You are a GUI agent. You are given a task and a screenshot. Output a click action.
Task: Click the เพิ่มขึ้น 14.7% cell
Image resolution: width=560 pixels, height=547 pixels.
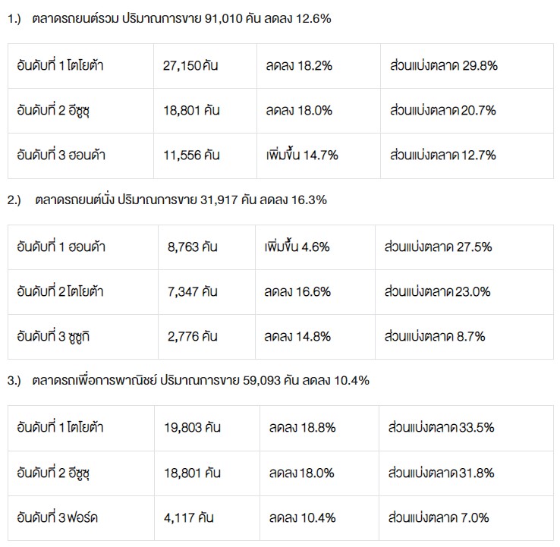click(301, 155)
